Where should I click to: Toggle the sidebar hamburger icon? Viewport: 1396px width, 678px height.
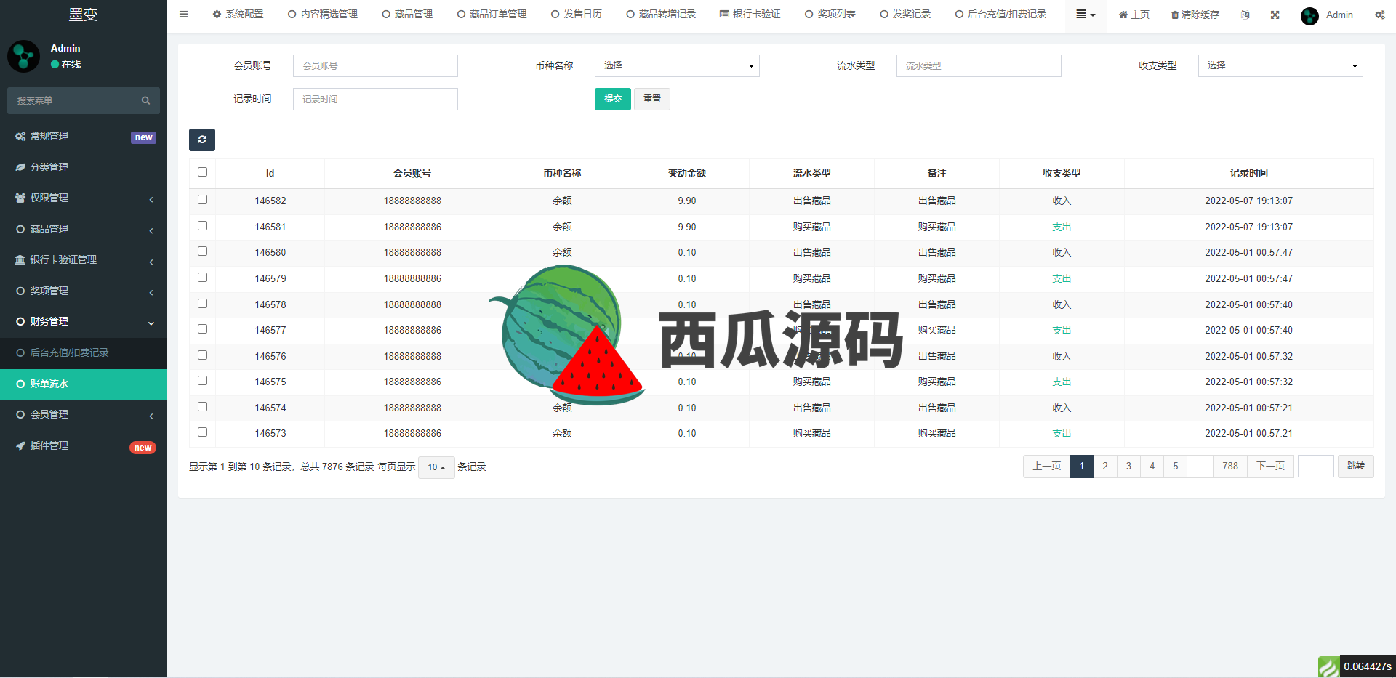click(183, 15)
